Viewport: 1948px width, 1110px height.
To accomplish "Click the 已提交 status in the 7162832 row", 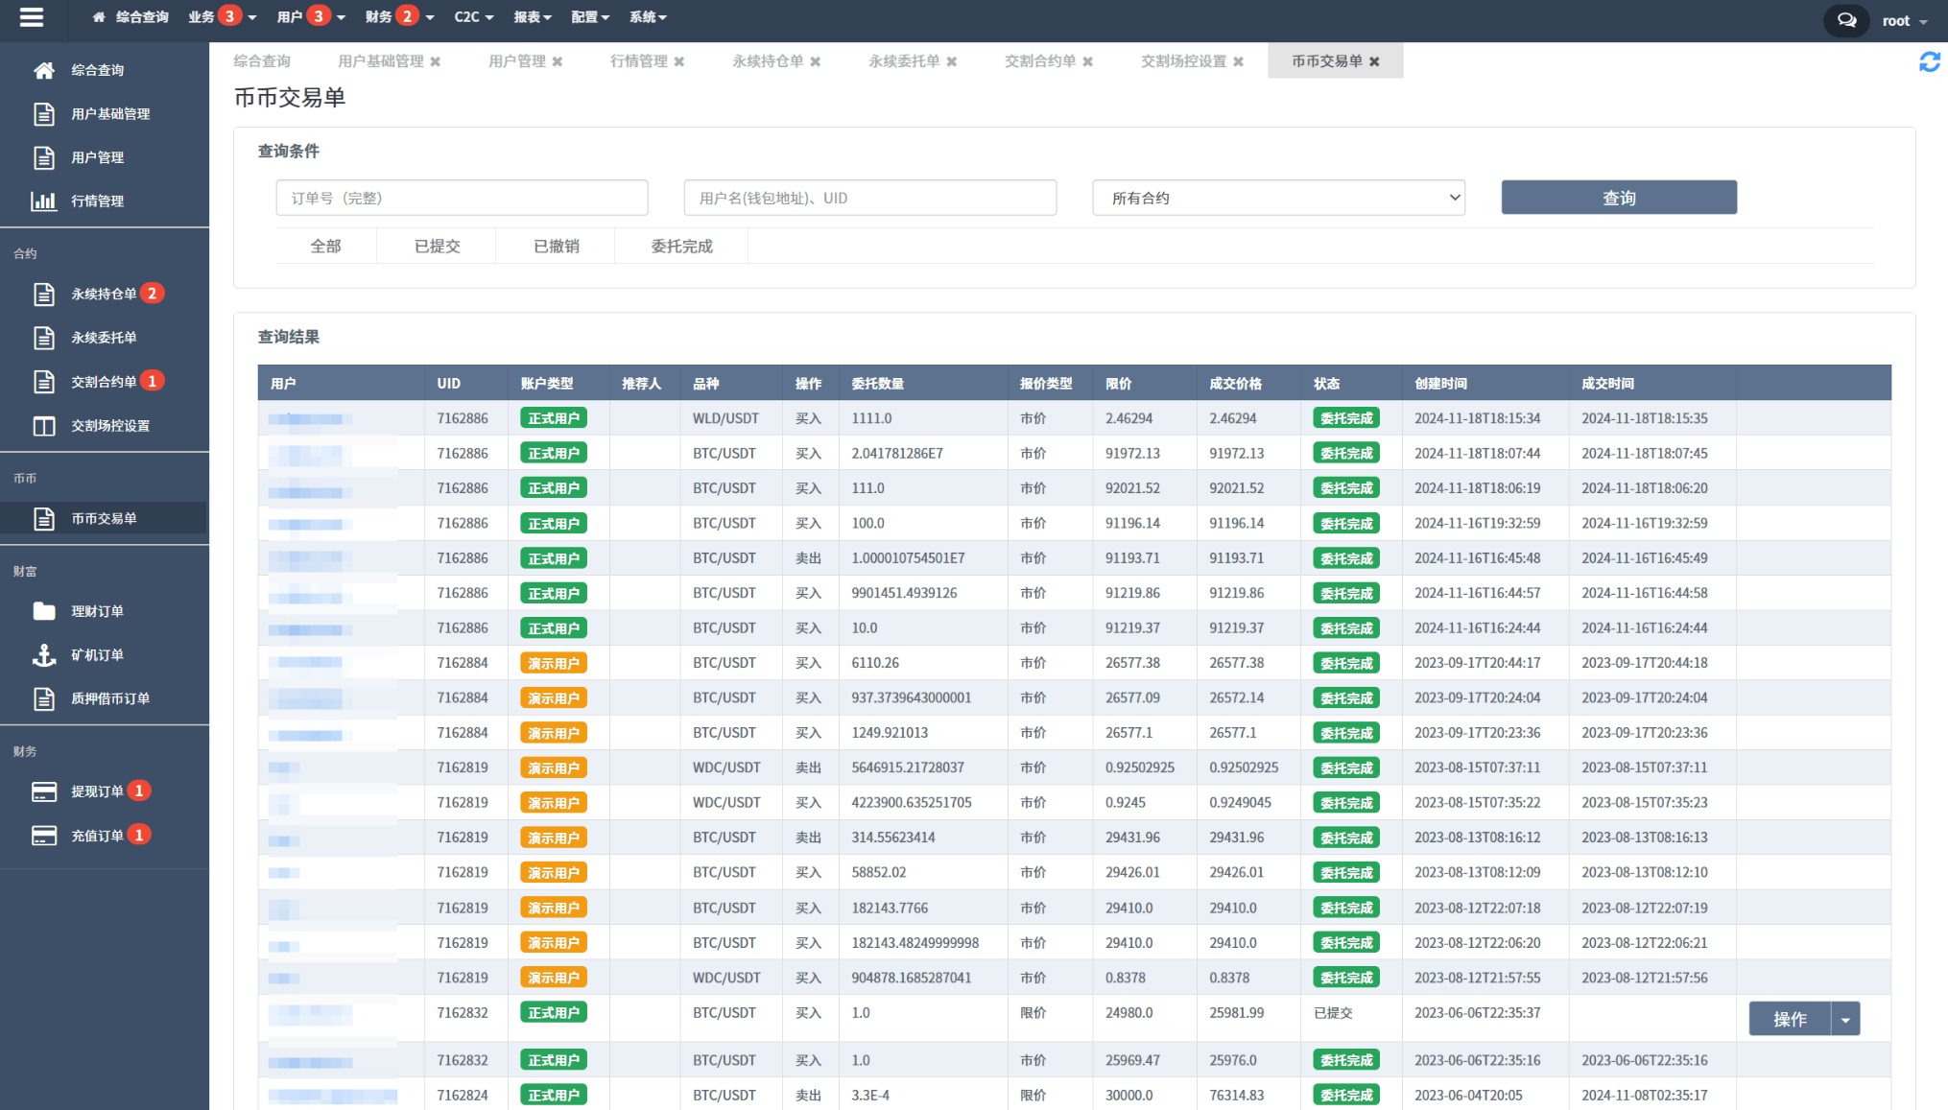I will coord(1333,1013).
